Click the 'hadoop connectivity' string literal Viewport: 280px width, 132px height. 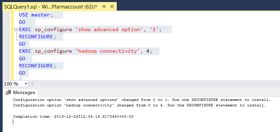(108, 51)
